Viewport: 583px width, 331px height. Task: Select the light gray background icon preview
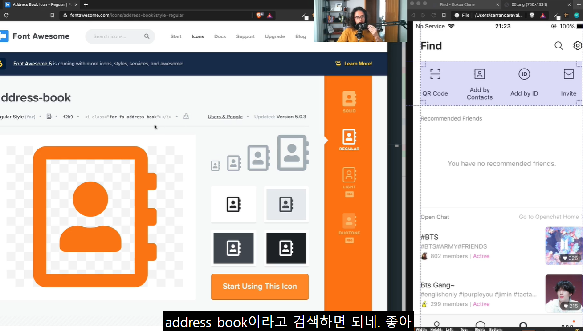(286, 204)
